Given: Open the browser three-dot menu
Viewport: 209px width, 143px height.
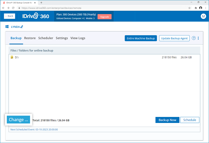Looking at the screenshot, I should [206, 8].
